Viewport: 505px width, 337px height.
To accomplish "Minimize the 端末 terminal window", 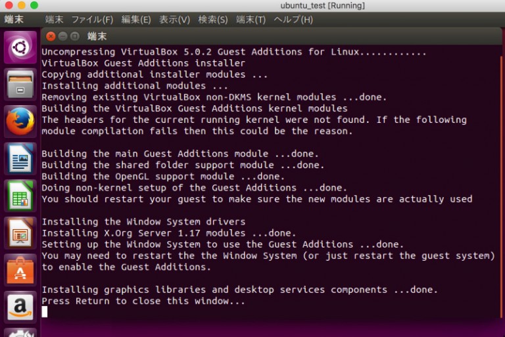I will point(62,36).
